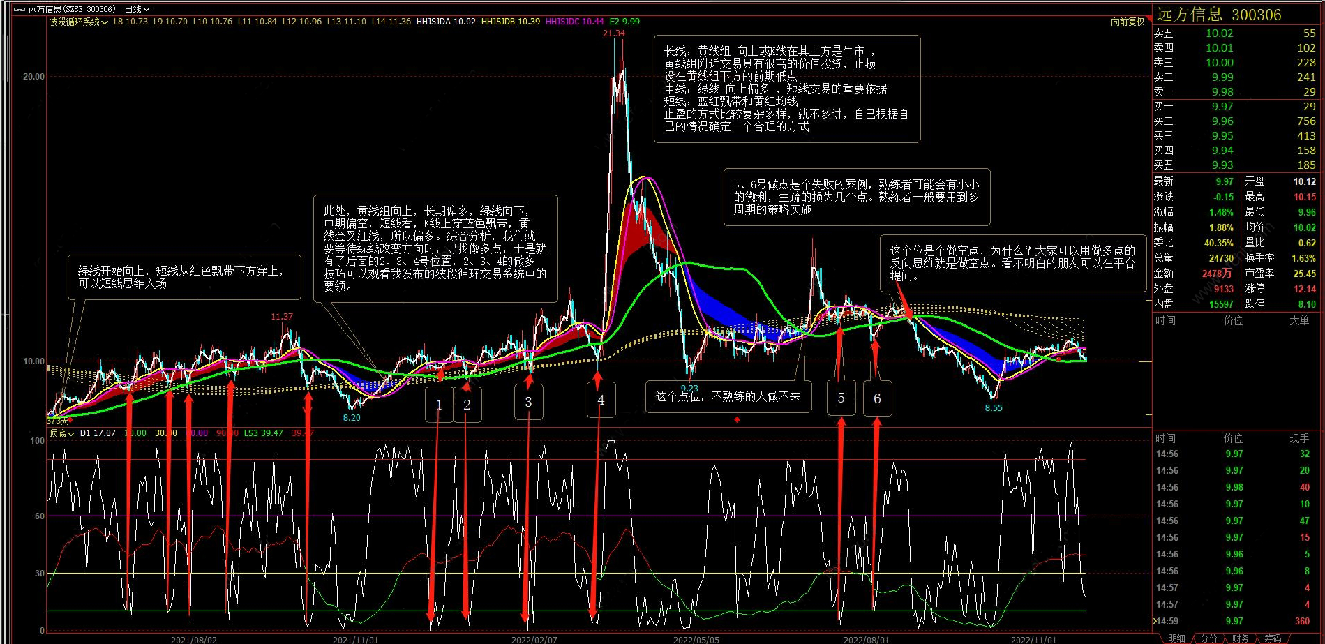Click the 远方信息 300306 stock title
The width and height of the screenshot is (1325, 644).
pos(1218,14)
